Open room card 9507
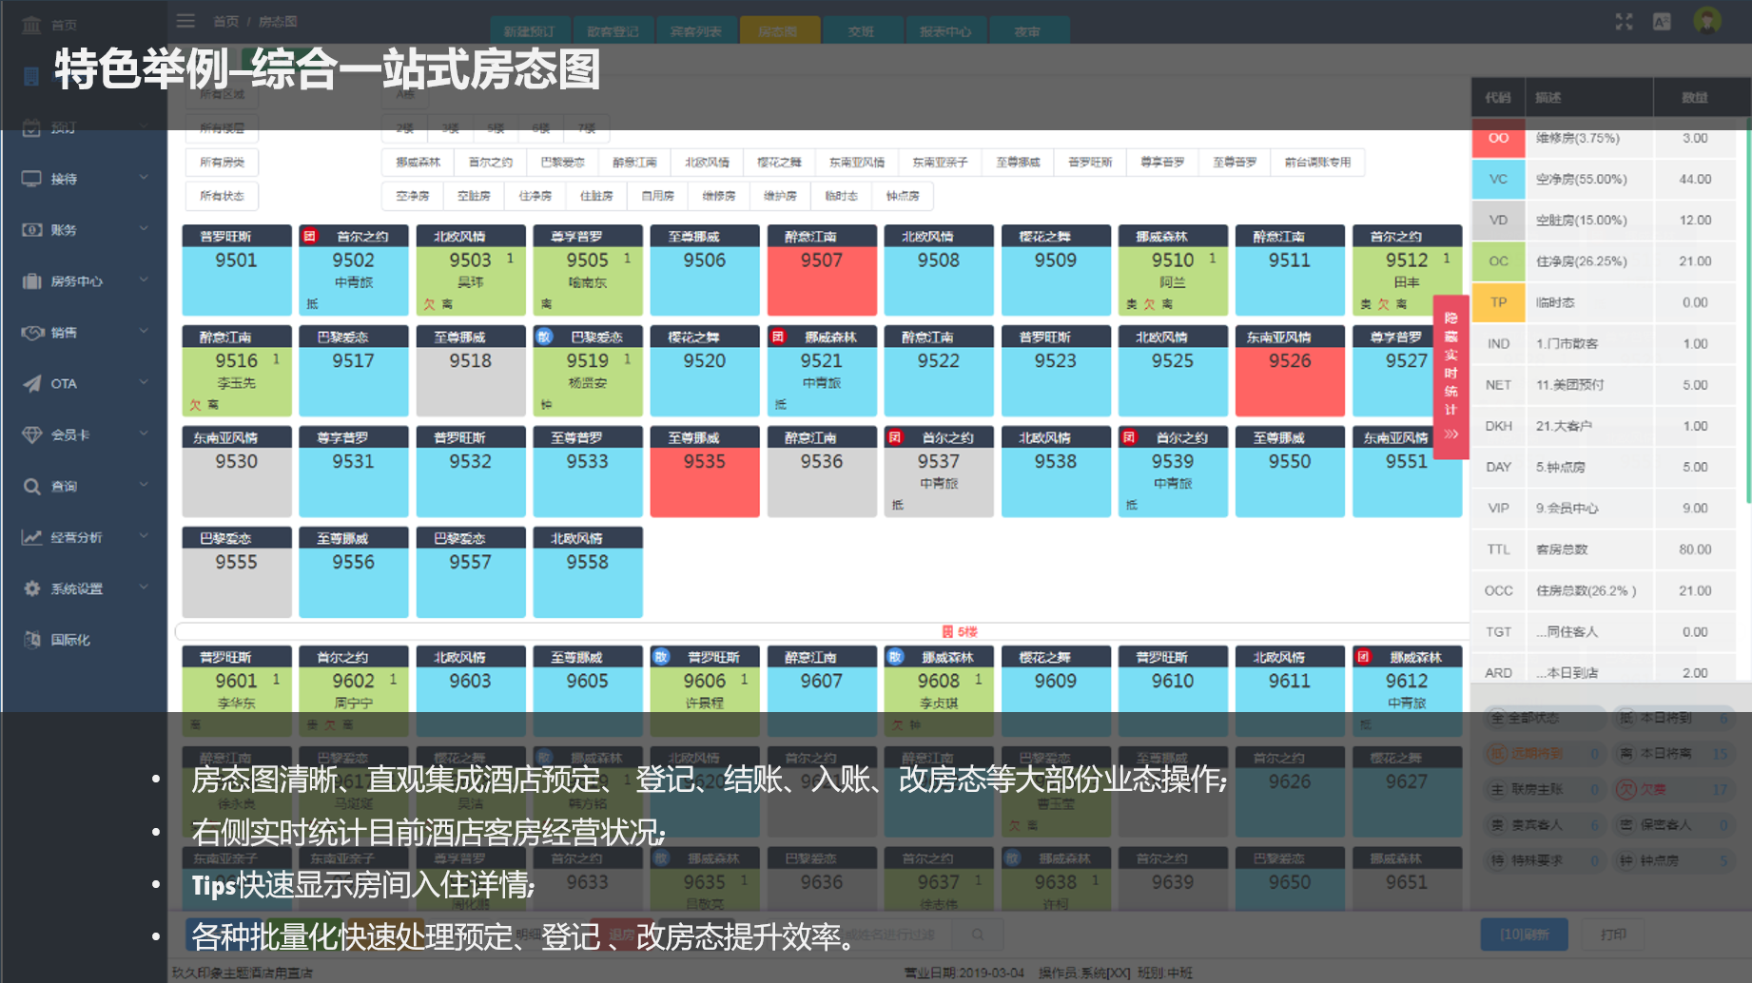The width and height of the screenshot is (1752, 983). (x=822, y=270)
